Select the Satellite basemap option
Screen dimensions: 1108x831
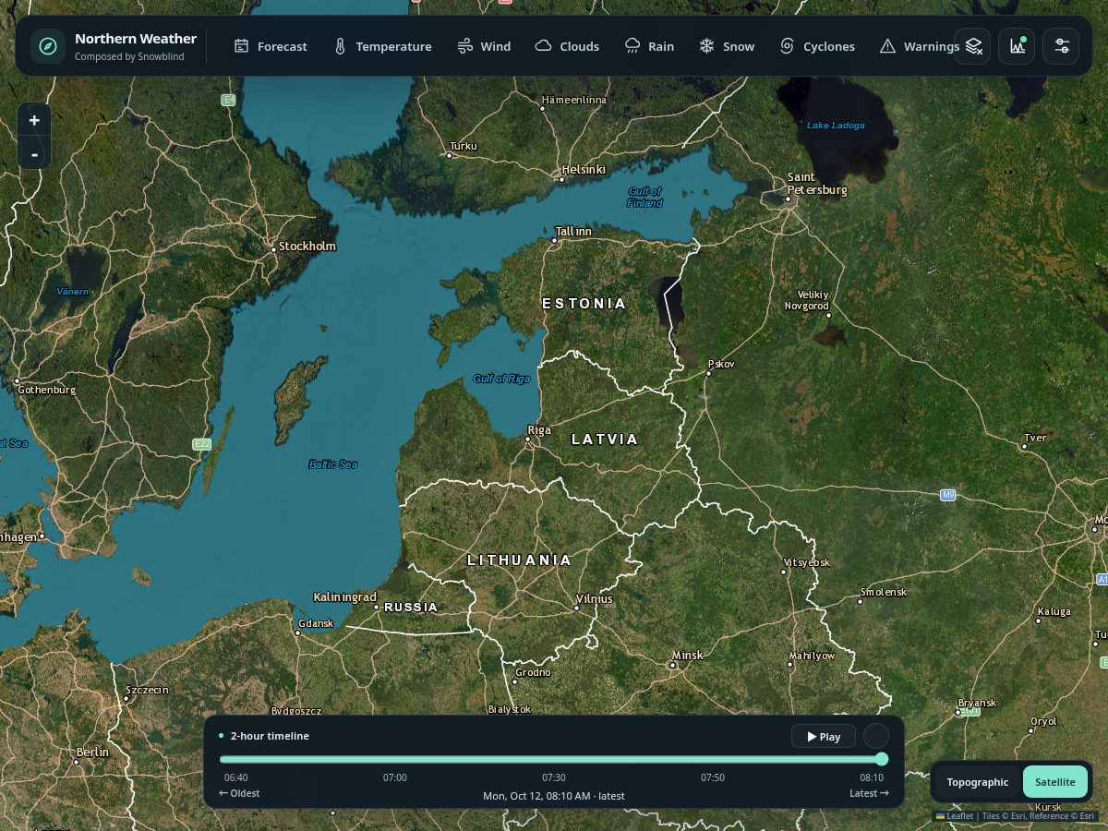click(1055, 782)
